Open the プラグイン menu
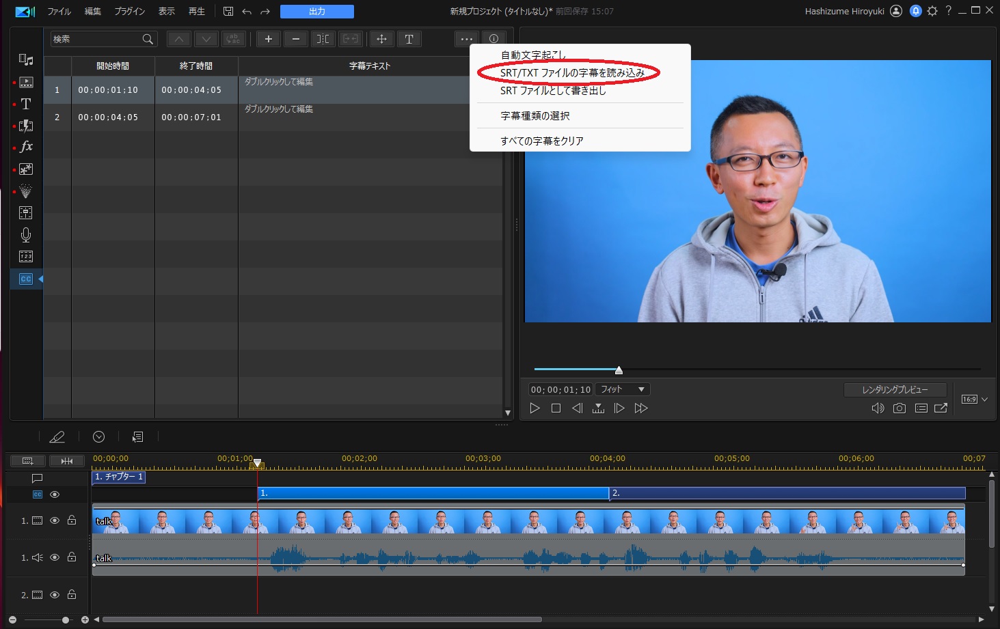This screenshot has height=629, width=1000. [130, 12]
